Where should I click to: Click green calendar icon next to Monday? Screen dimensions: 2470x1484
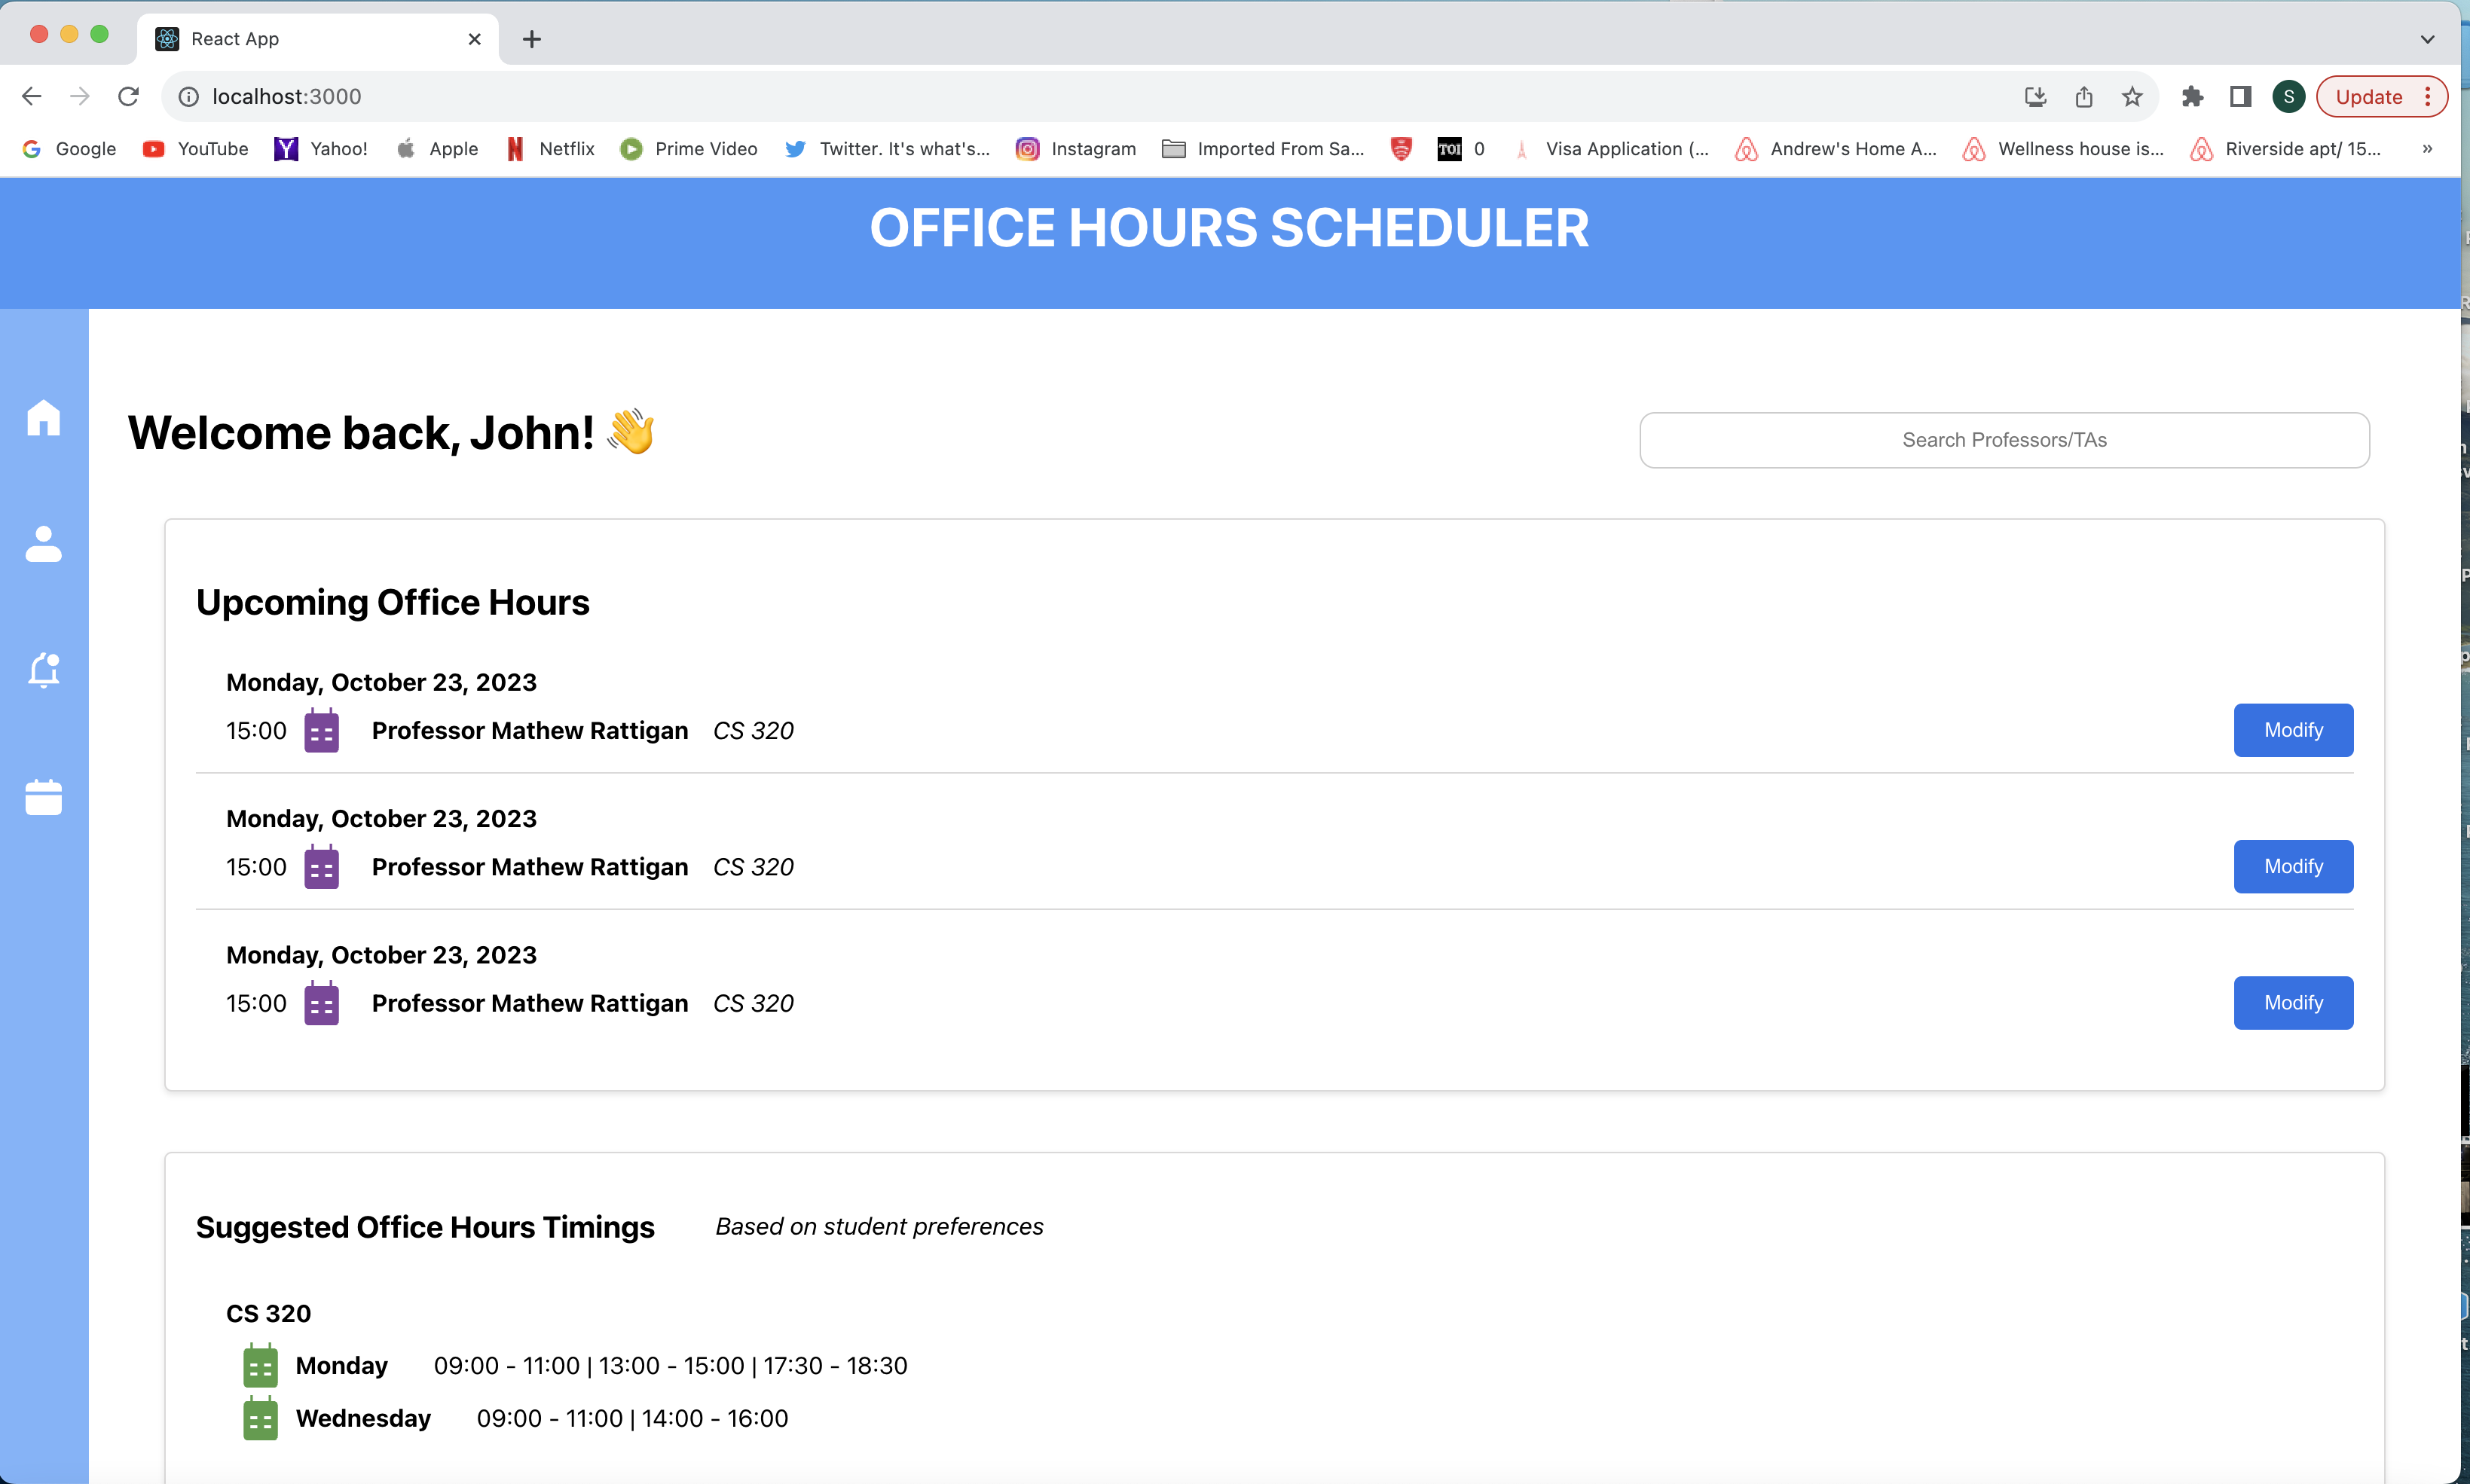pyautogui.click(x=260, y=1365)
